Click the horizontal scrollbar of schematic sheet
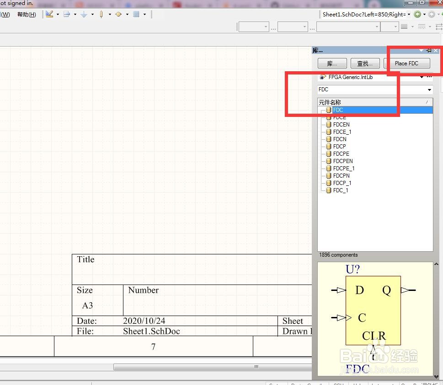Viewport: 443px width, 385px height. coord(213,367)
